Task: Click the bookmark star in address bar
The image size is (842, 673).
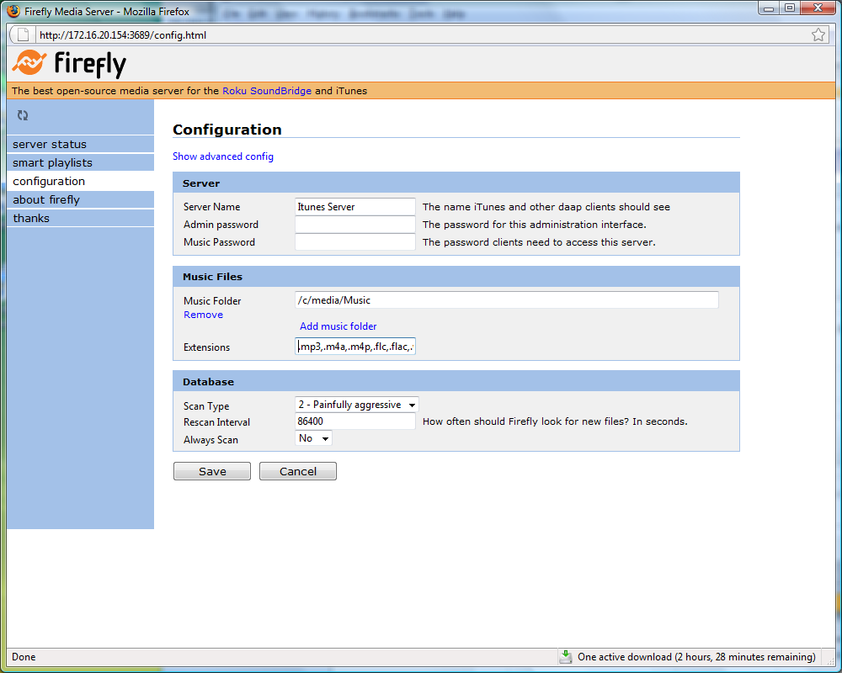Action: (818, 34)
